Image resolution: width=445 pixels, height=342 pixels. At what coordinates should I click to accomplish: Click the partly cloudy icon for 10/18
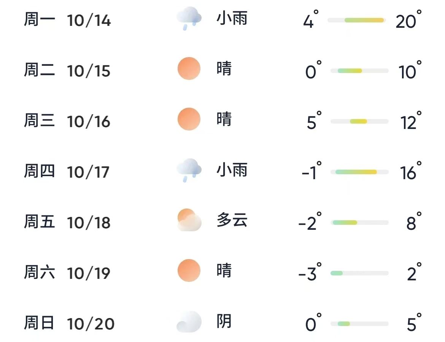coord(189,220)
